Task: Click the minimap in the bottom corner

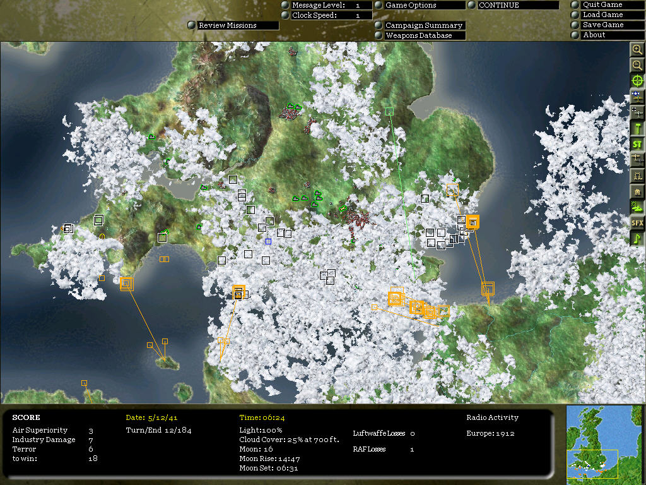Action: (604, 443)
